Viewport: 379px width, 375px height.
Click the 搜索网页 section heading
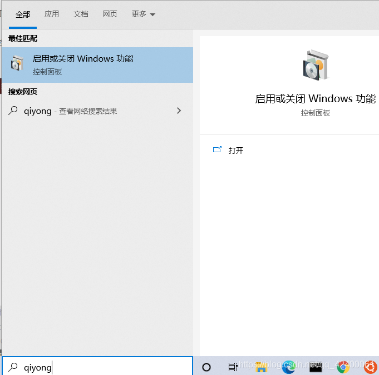pyautogui.click(x=23, y=92)
